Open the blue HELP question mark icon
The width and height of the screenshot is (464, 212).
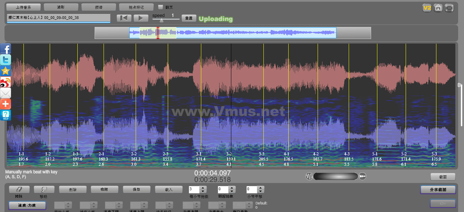[x=6, y=115]
